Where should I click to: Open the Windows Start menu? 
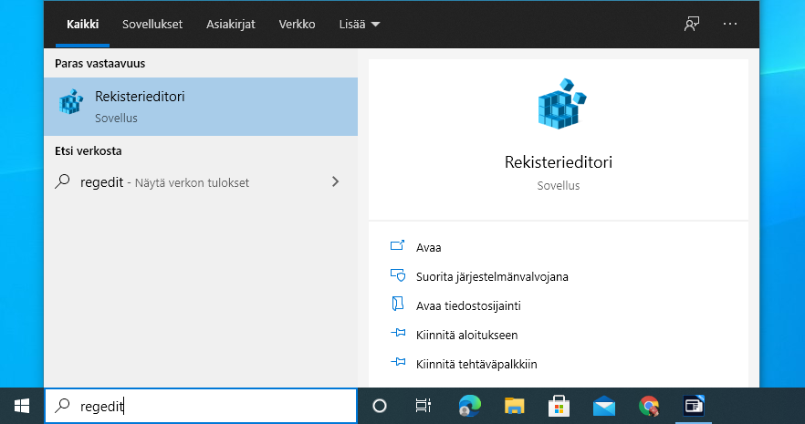point(22,406)
